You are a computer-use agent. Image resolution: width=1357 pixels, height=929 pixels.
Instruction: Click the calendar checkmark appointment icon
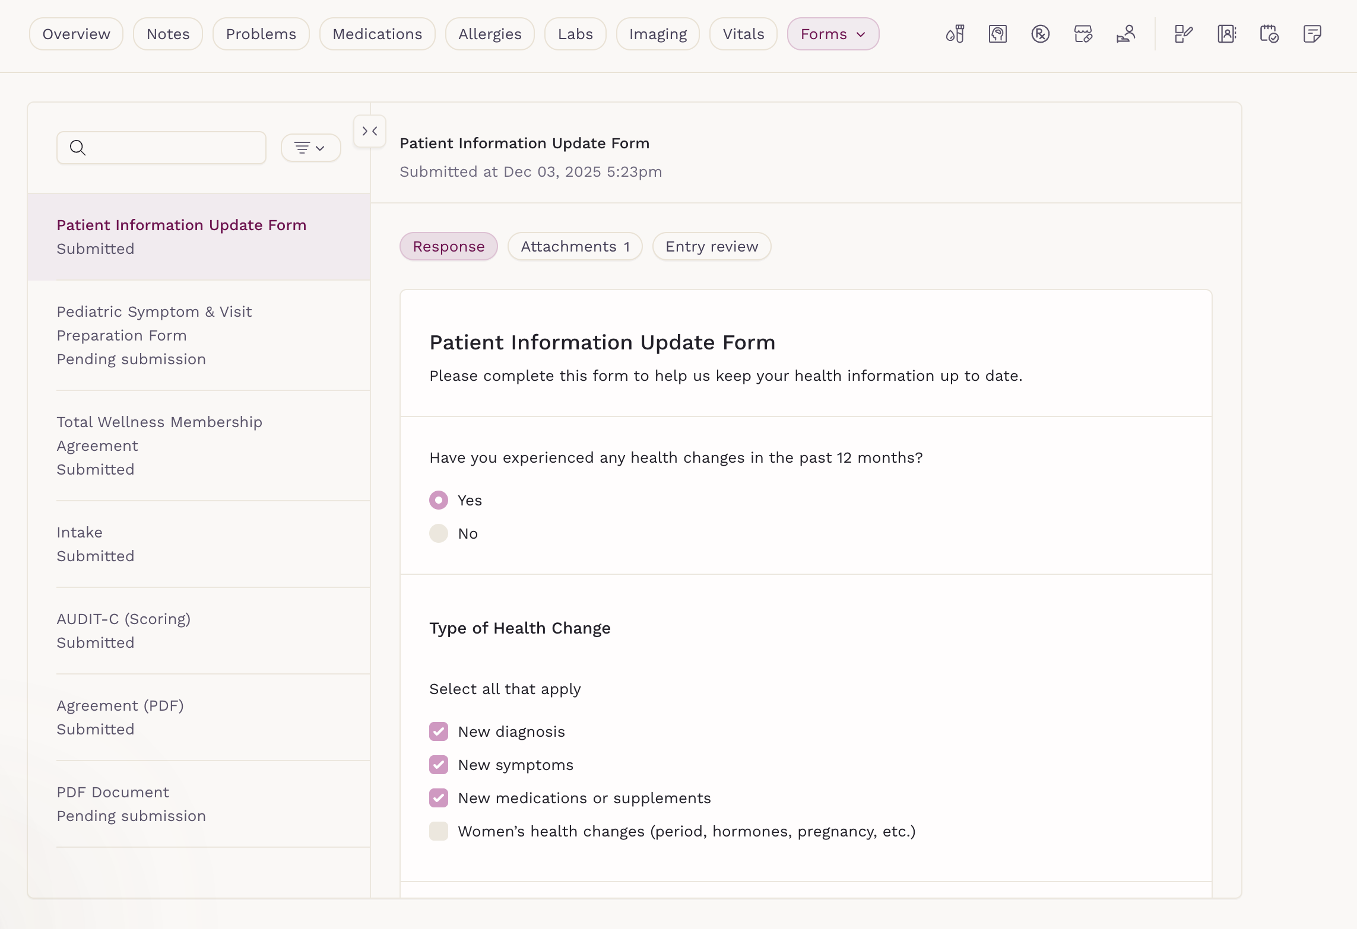pos(1269,34)
